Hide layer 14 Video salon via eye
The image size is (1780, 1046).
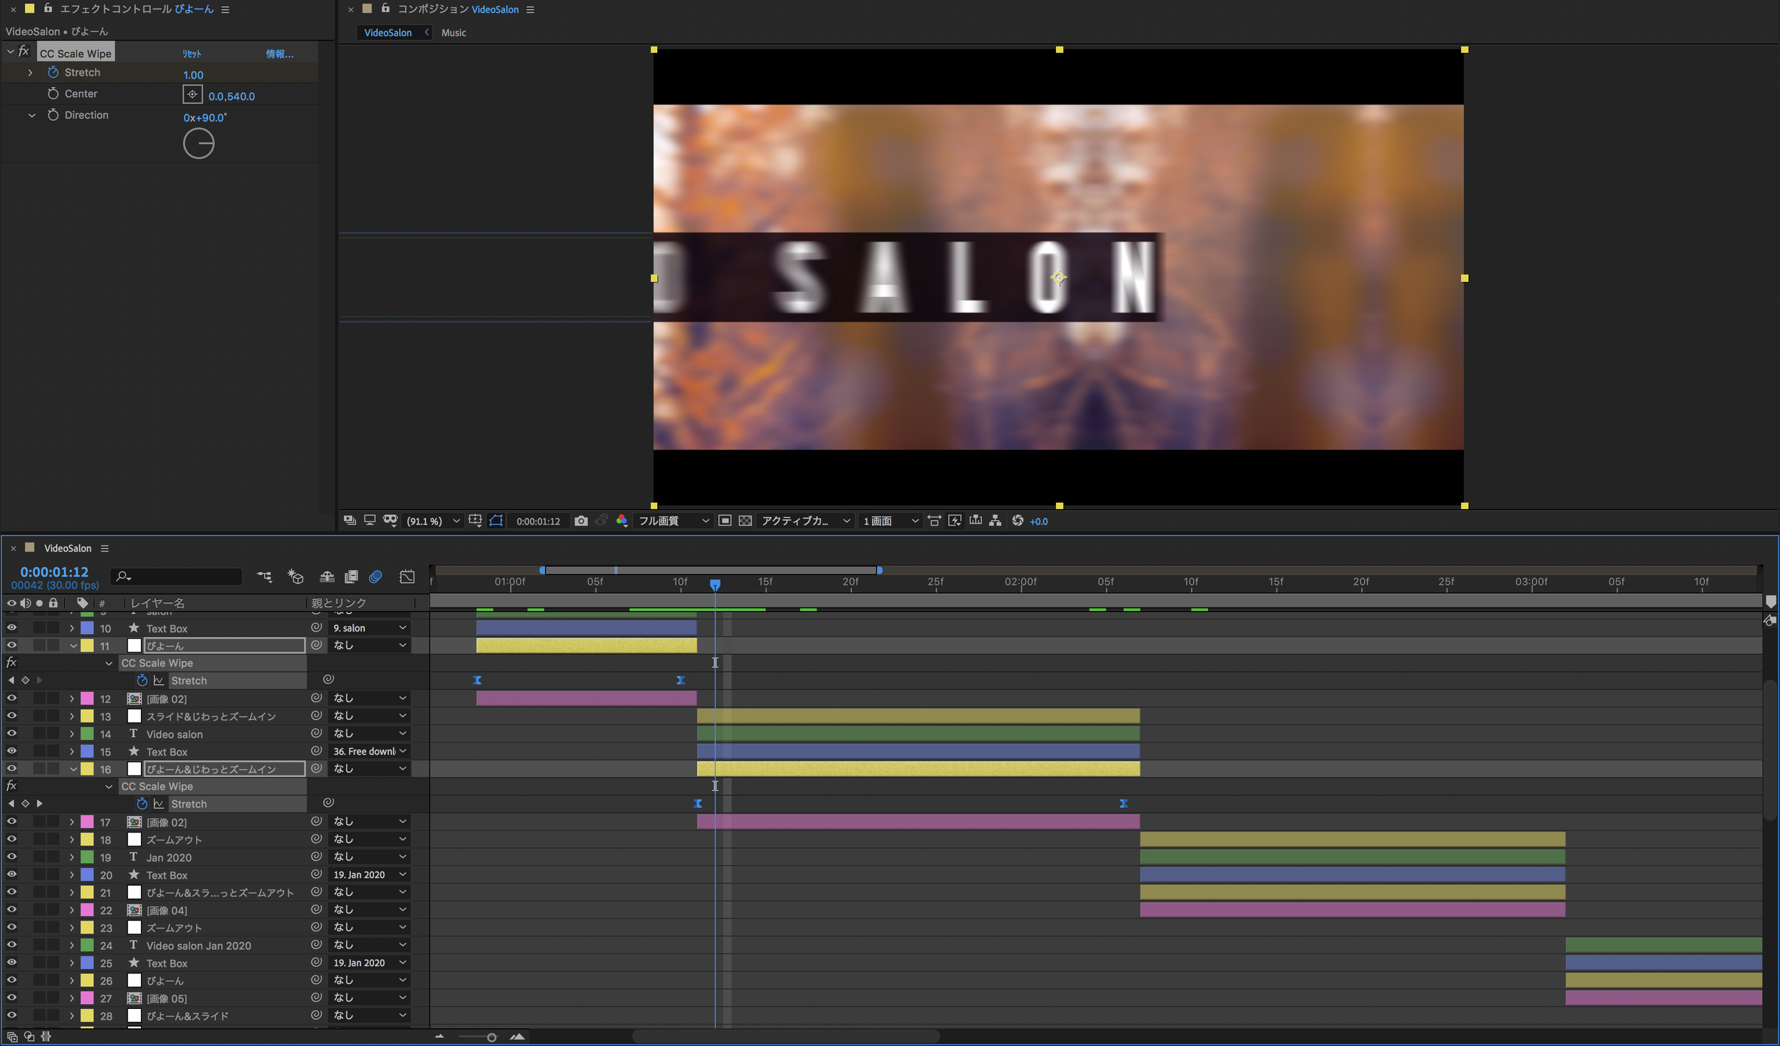[11, 733]
